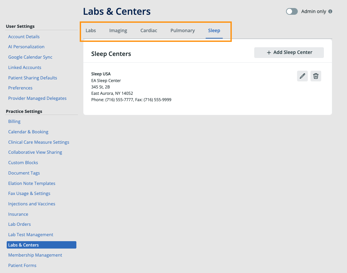Viewport: 347px width, 273px height.
Task: Click the East Aurora, NY 14052 address line
Action: [x=112, y=93]
